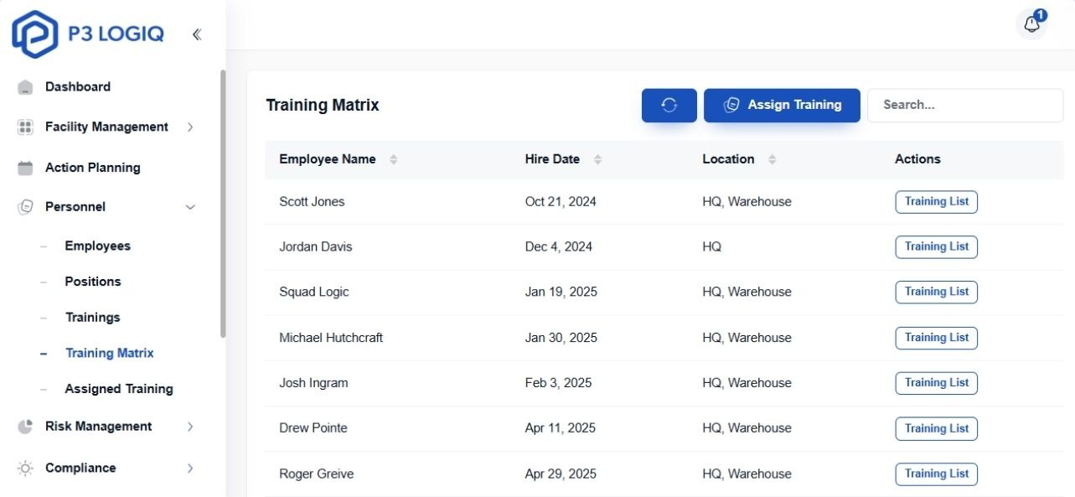Click employee name Jordan Davis

[x=316, y=247]
